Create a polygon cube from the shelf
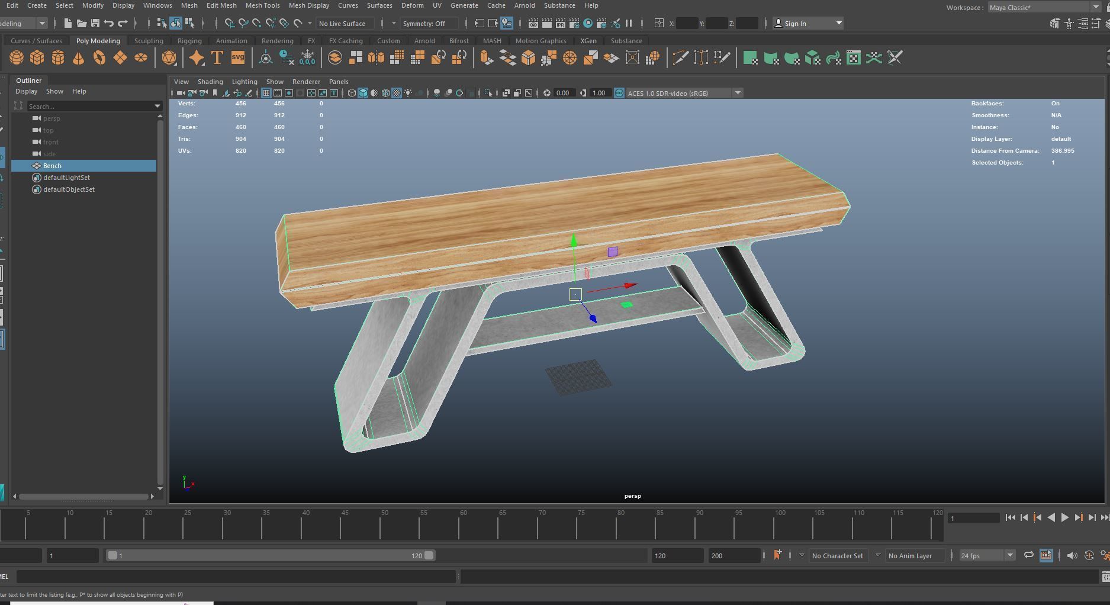This screenshot has width=1110, height=605. coord(37,58)
